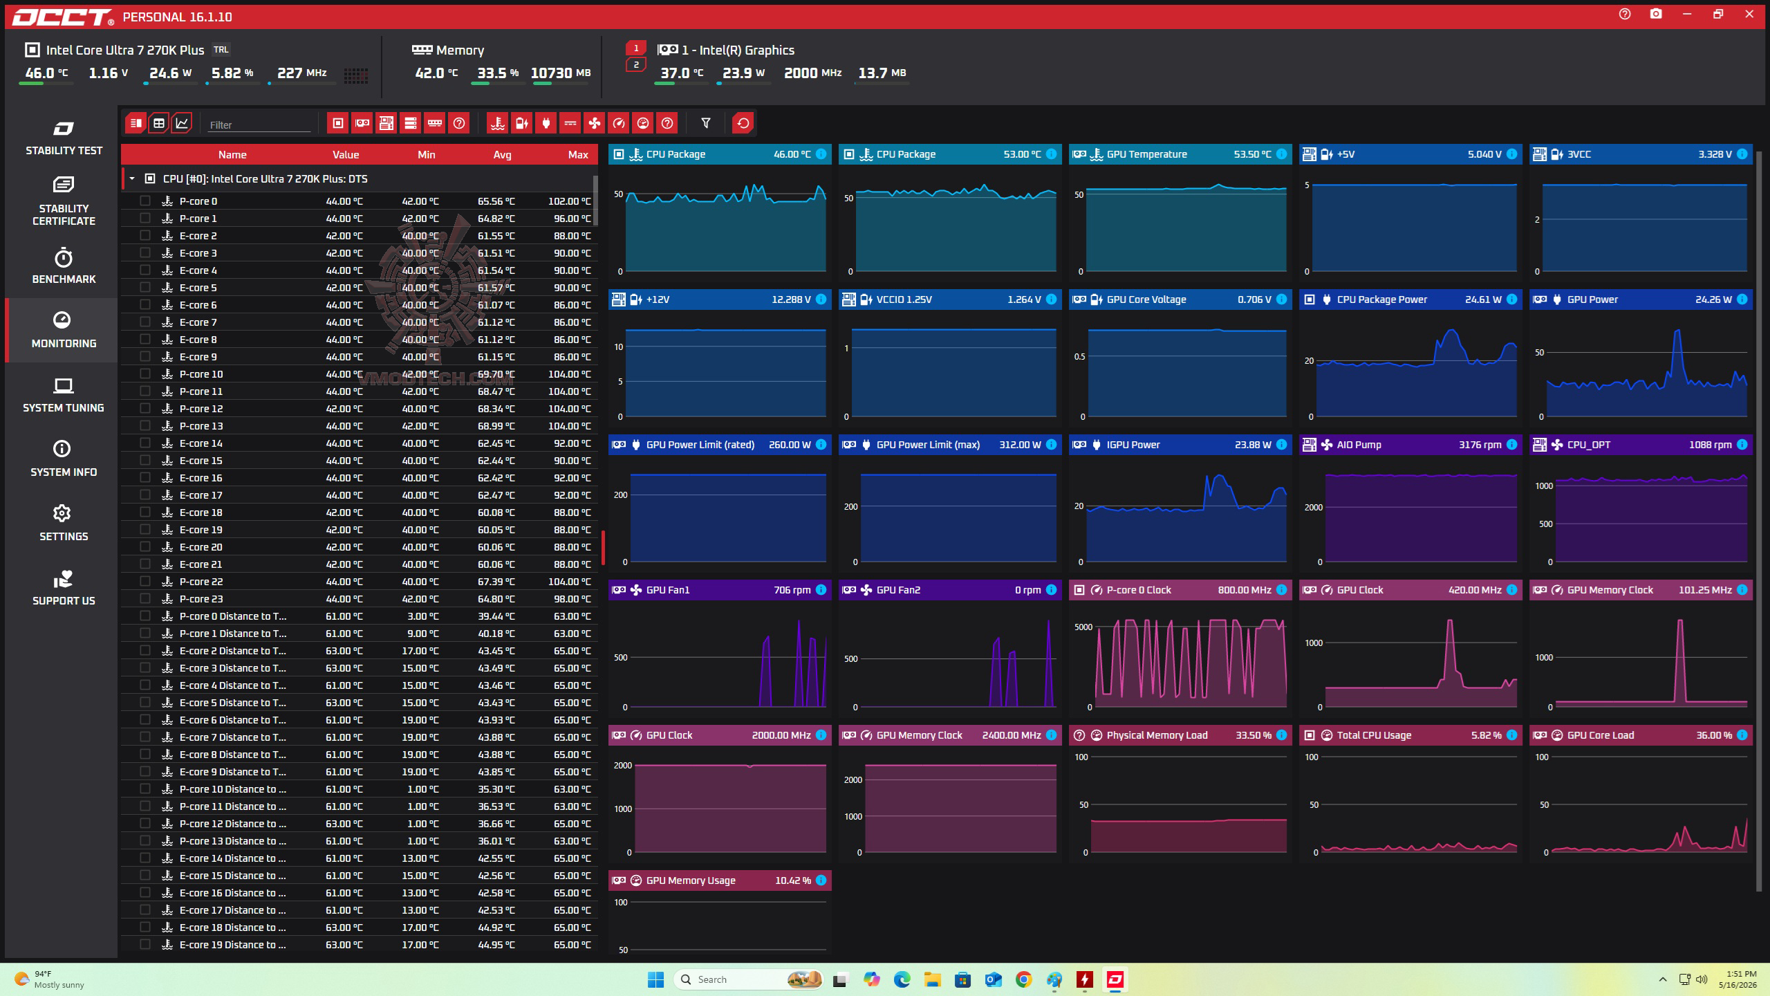The width and height of the screenshot is (1770, 996).
Task: Sort table by Max column
Action: [x=578, y=154]
